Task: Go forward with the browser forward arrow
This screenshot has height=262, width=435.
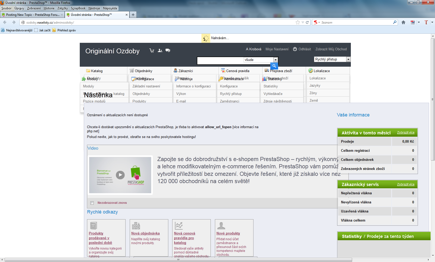Action: (14, 22)
